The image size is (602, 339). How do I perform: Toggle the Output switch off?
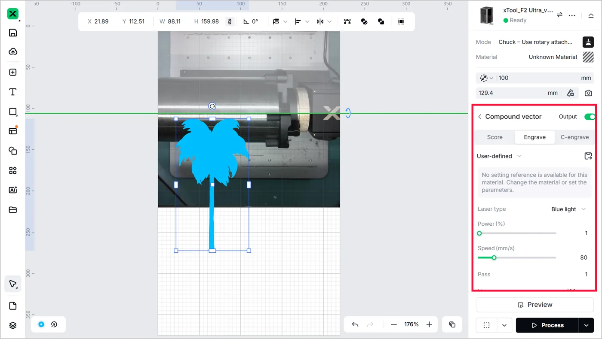(590, 117)
